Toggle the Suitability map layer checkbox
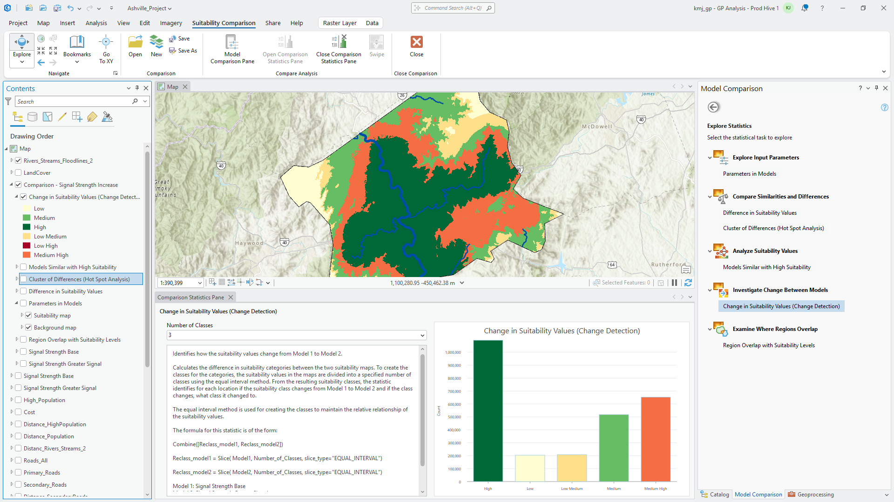The height and width of the screenshot is (502, 894). [28, 316]
